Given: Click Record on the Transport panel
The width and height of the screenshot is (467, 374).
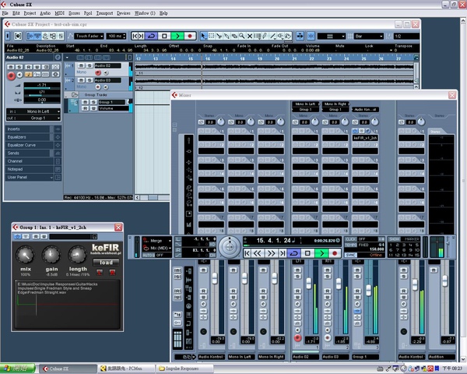Looking at the screenshot, I should [x=335, y=253].
